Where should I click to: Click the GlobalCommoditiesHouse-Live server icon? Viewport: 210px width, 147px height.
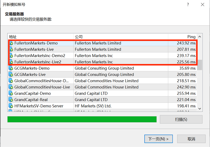coord(11,87)
